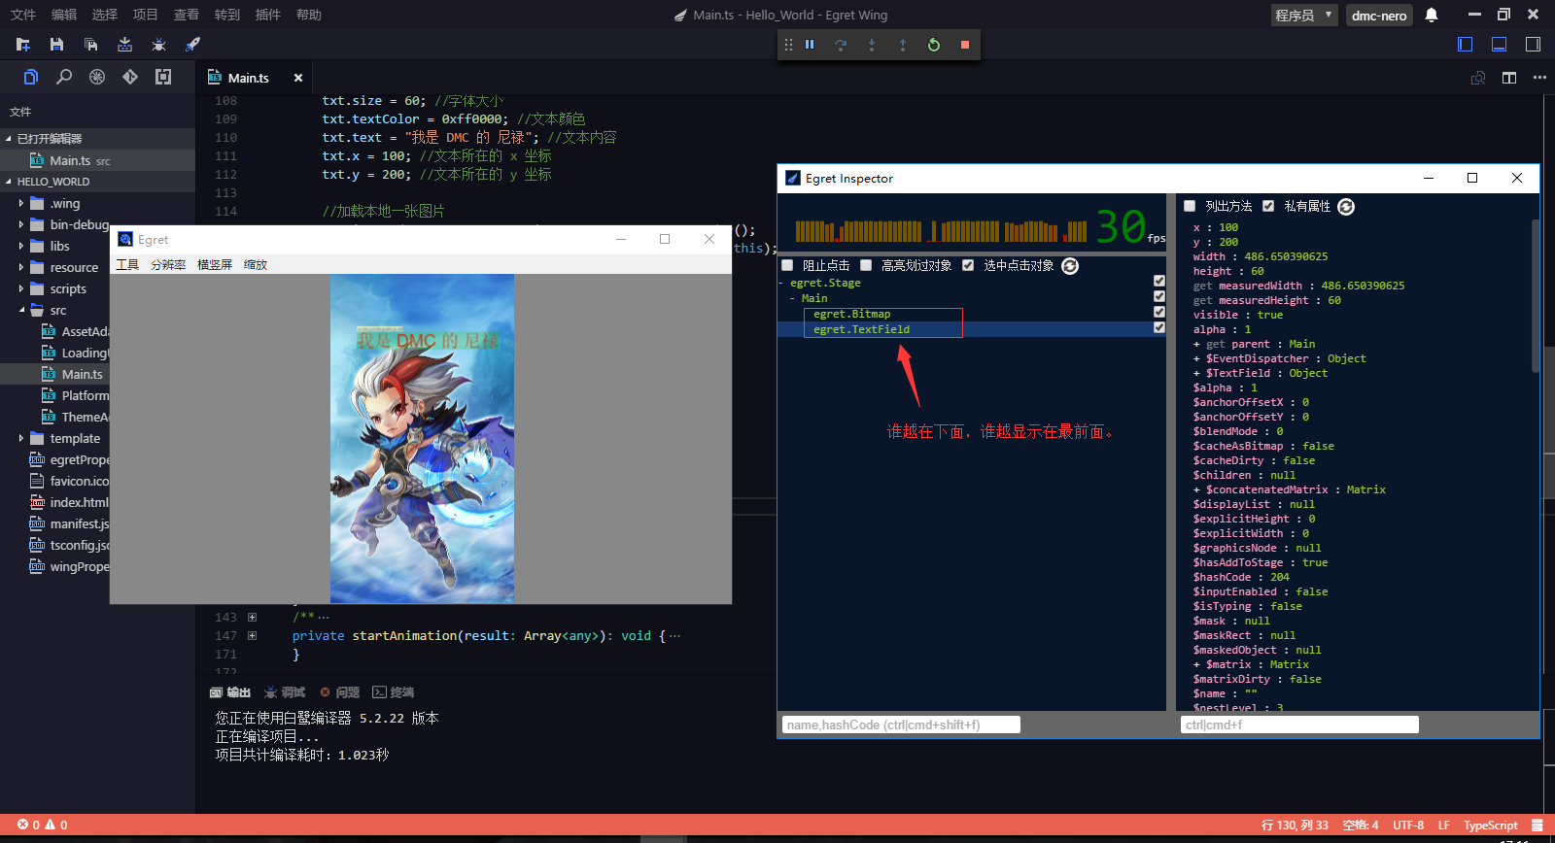The height and width of the screenshot is (843, 1555).
Task: Enable the 阻止点击 checkbox
Action: click(x=788, y=265)
